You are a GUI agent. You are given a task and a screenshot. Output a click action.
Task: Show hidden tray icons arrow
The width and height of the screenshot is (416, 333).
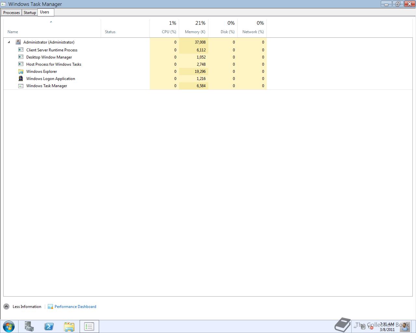(355, 326)
